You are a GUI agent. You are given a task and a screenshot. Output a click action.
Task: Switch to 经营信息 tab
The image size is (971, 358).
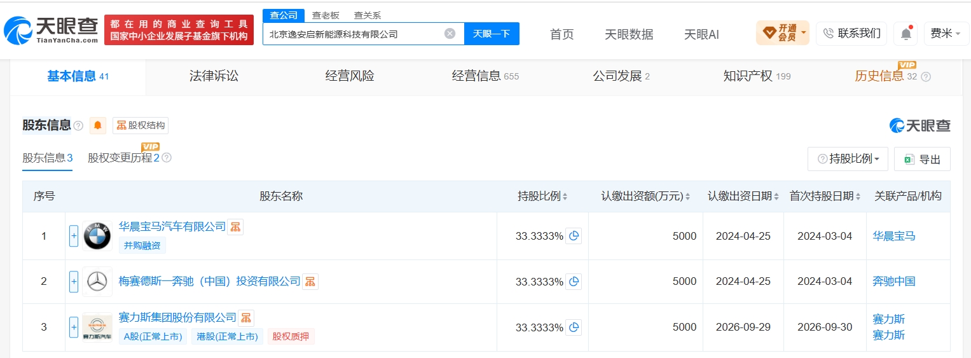[485, 76]
